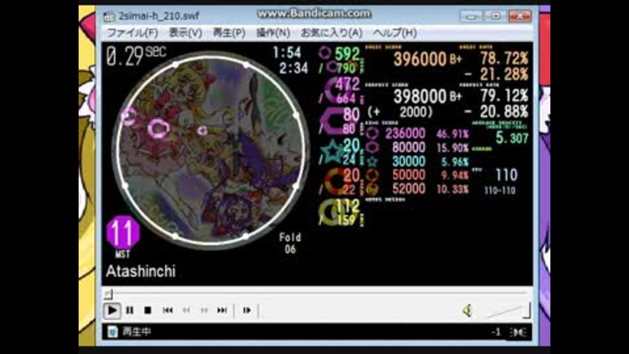Image resolution: width=629 pixels, height=354 pixels.
Task: Skip to next track button
Action: point(222,310)
